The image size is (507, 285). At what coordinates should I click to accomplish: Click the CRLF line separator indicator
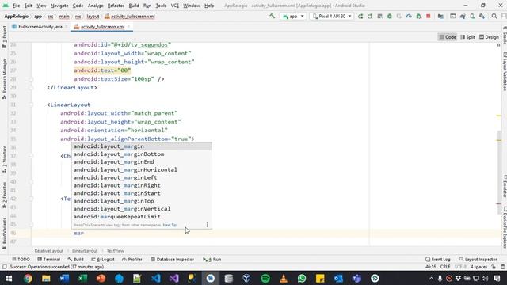click(445, 267)
